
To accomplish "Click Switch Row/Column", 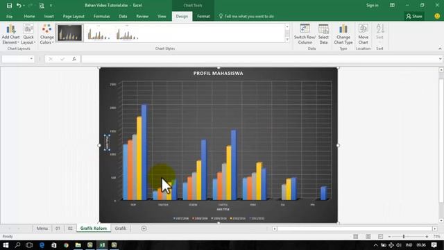I will [x=305, y=34].
